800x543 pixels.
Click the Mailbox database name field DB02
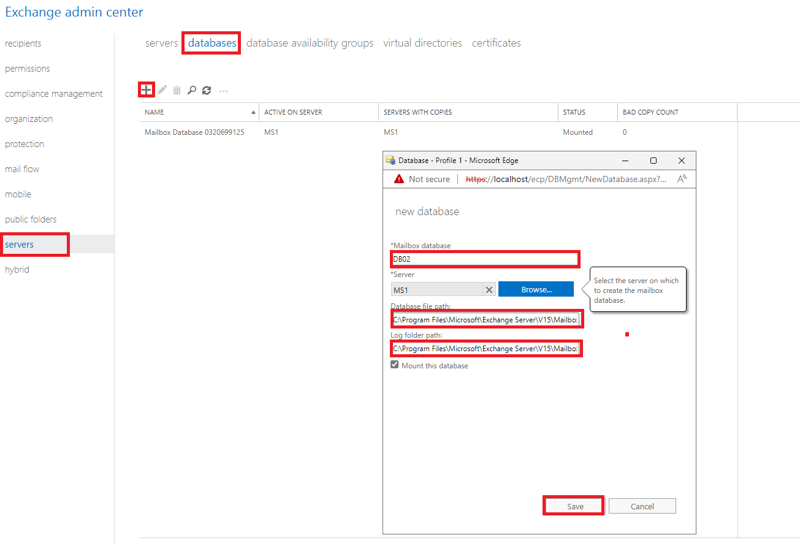click(485, 259)
